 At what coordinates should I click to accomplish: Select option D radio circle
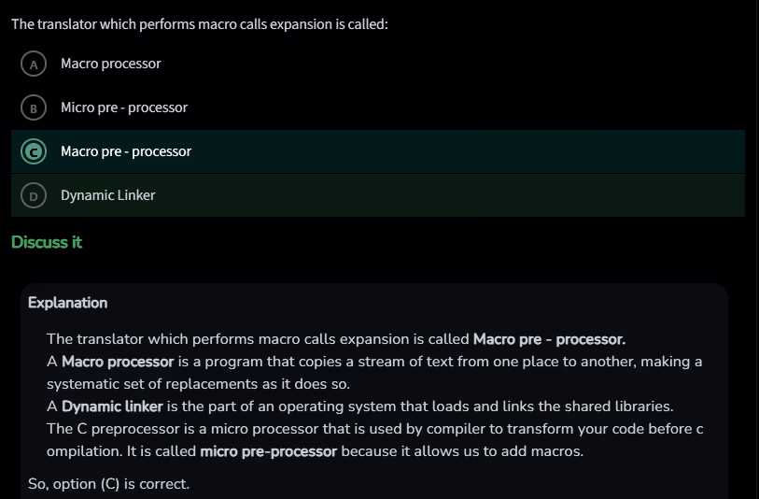coord(34,195)
